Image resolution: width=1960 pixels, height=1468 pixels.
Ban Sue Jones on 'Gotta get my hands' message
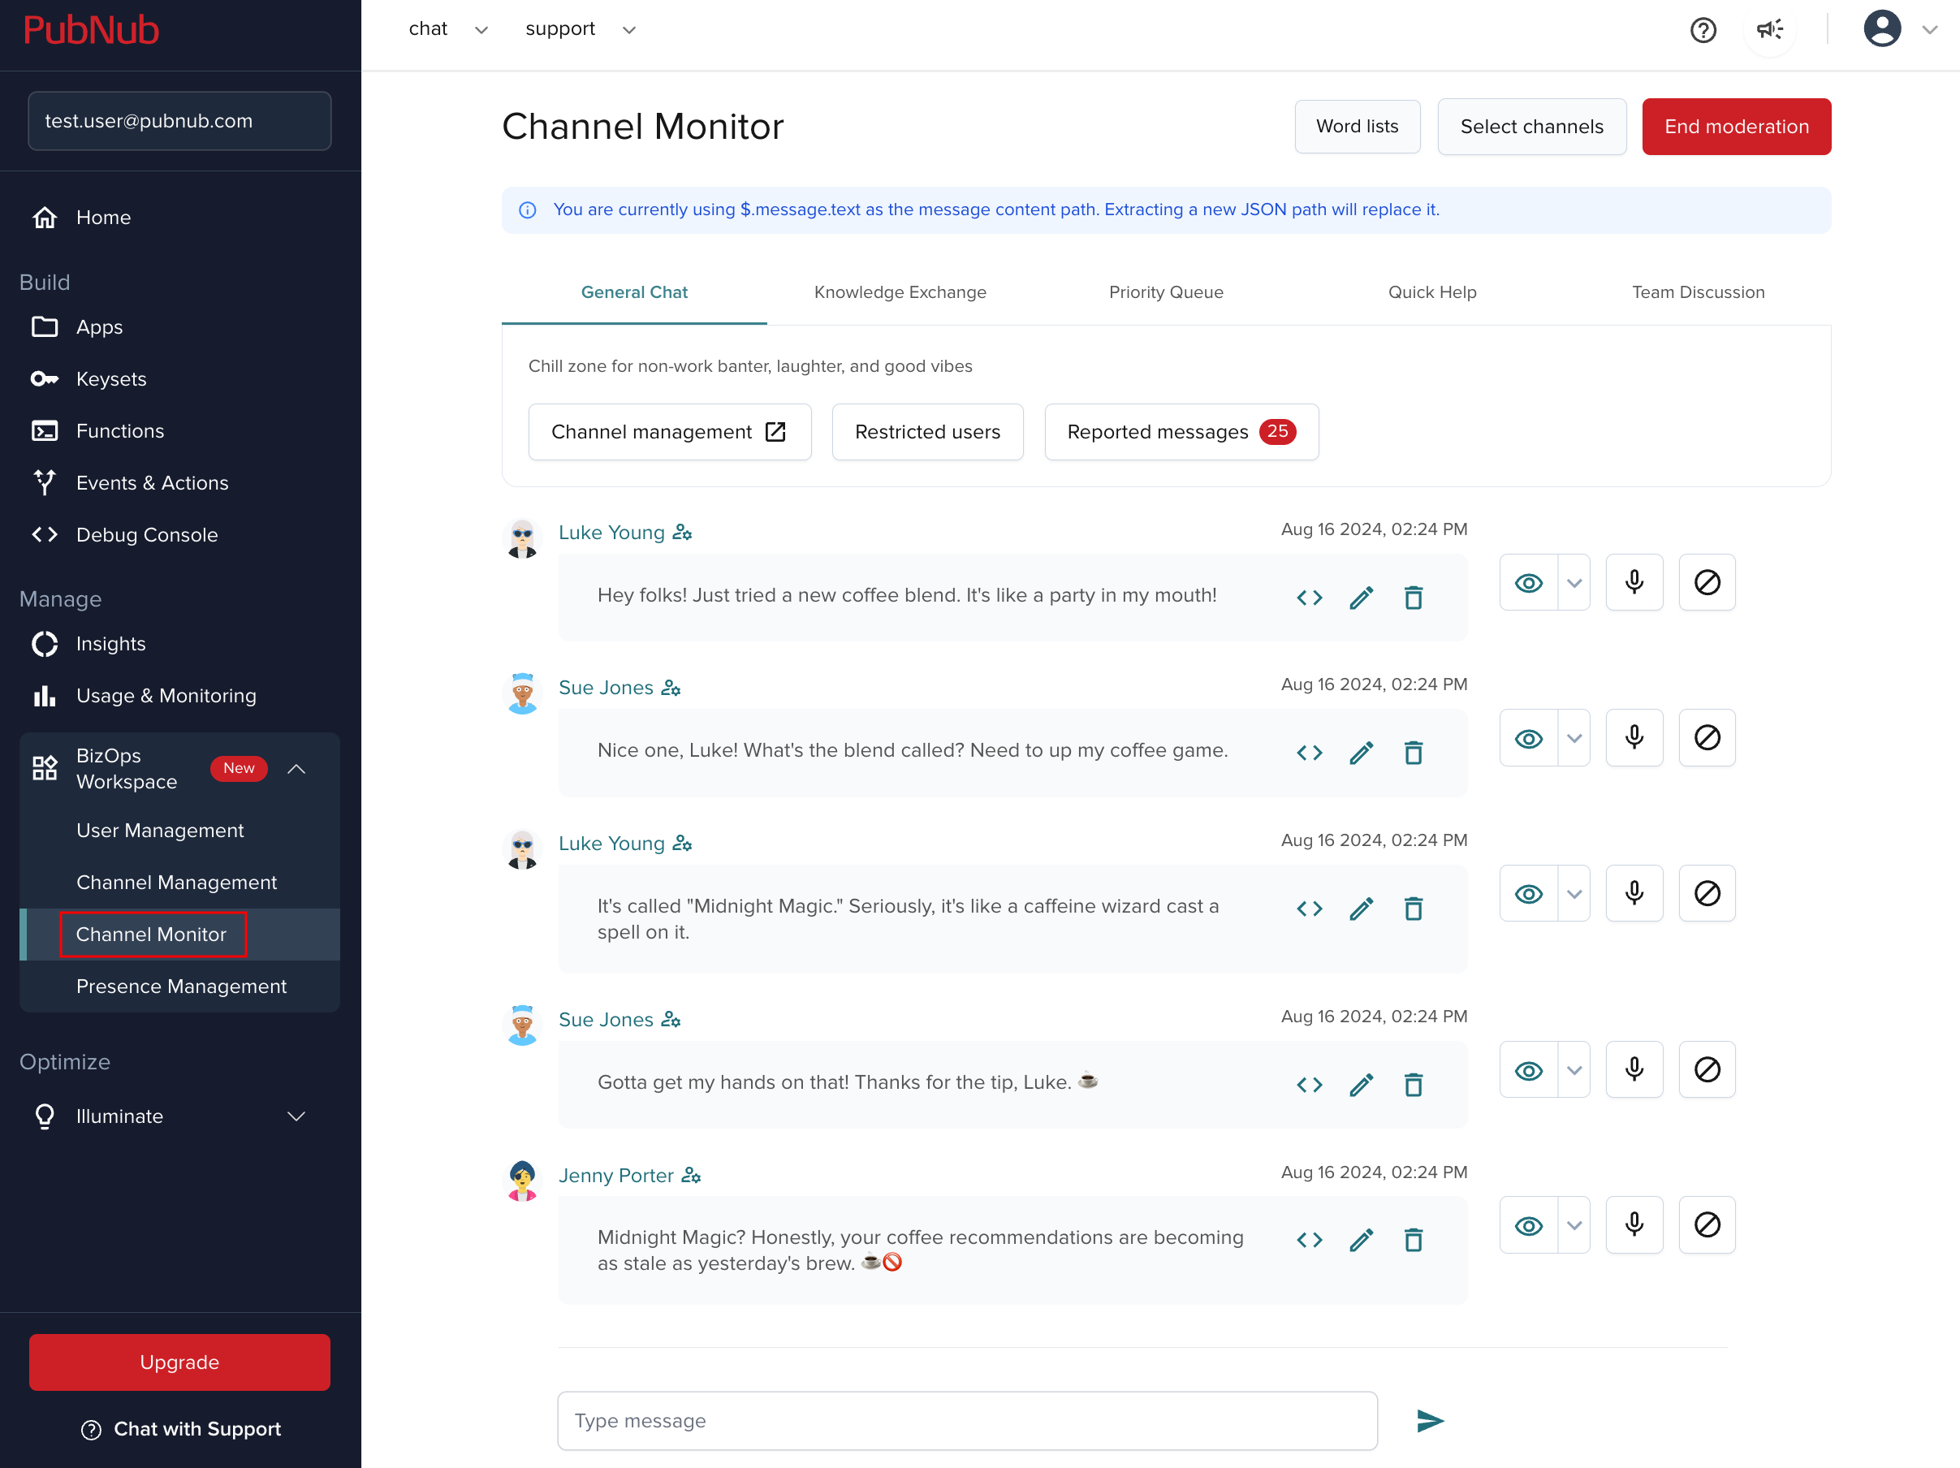pos(1707,1069)
